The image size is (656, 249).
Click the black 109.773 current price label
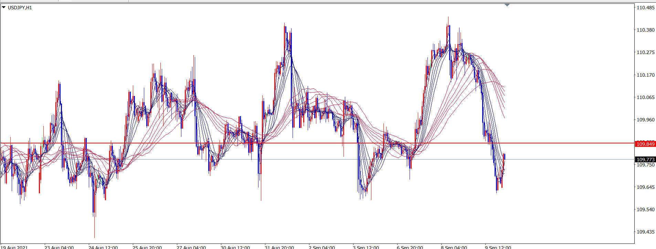point(645,159)
